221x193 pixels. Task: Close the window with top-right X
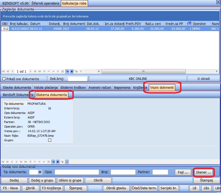click(x=218, y=2)
